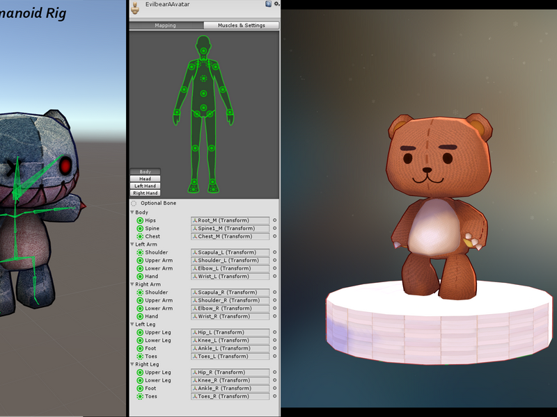The height and width of the screenshot is (417, 557).
Task: Switch to the Mapping tab
Action: pos(166,26)
